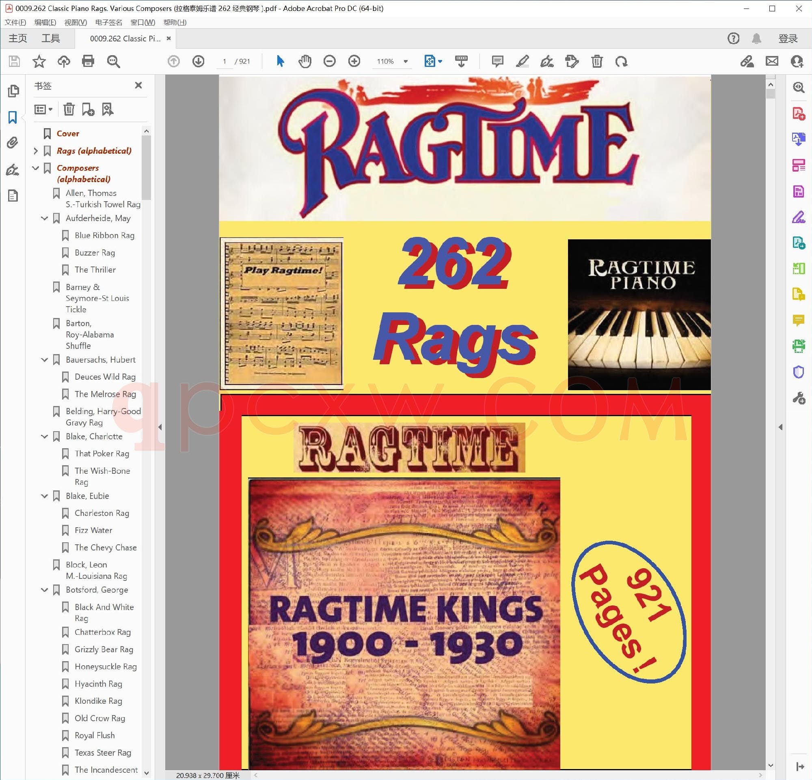Viewport: 812px width, 780px height.
Task: Delete the selected bookmark with the trash icon
Action: [69, 109]
